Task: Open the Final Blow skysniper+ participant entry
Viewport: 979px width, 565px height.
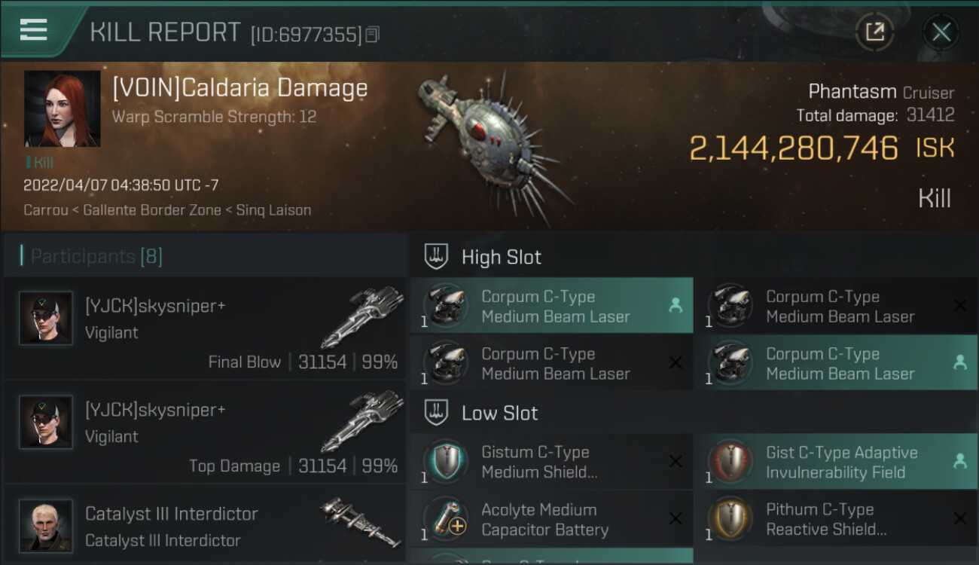Action: tap(205, 328)
